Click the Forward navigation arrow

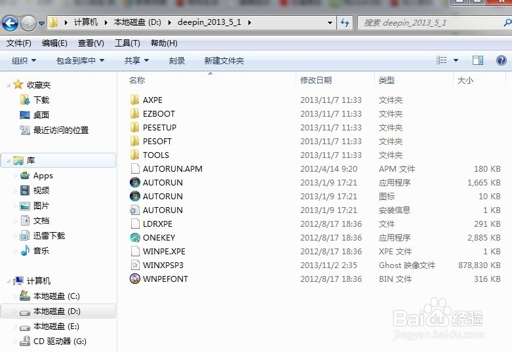(x=28, y=23)
